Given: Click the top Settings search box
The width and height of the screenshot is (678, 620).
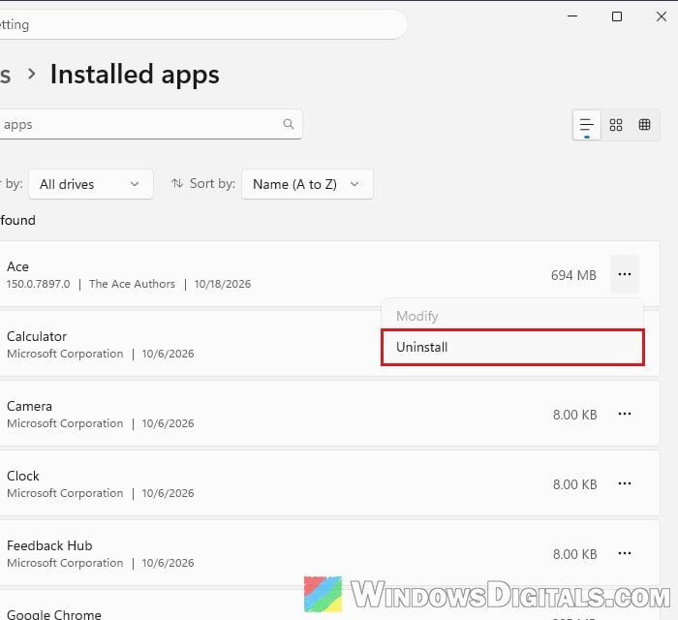Looking at the screenshot, I should tap(201, 24).
